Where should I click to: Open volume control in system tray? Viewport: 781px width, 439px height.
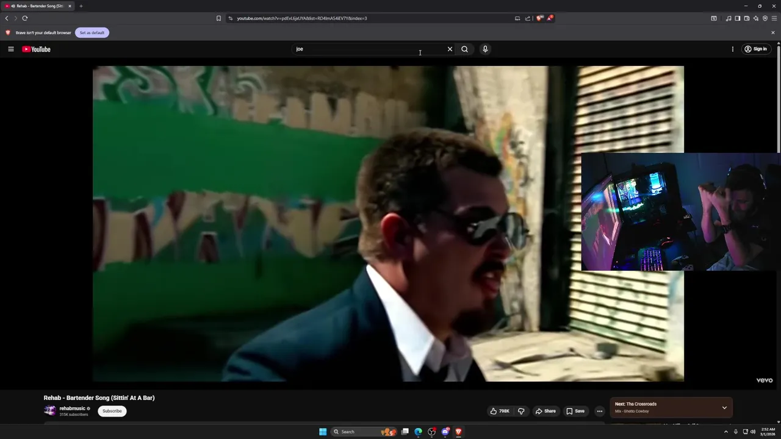753,432
